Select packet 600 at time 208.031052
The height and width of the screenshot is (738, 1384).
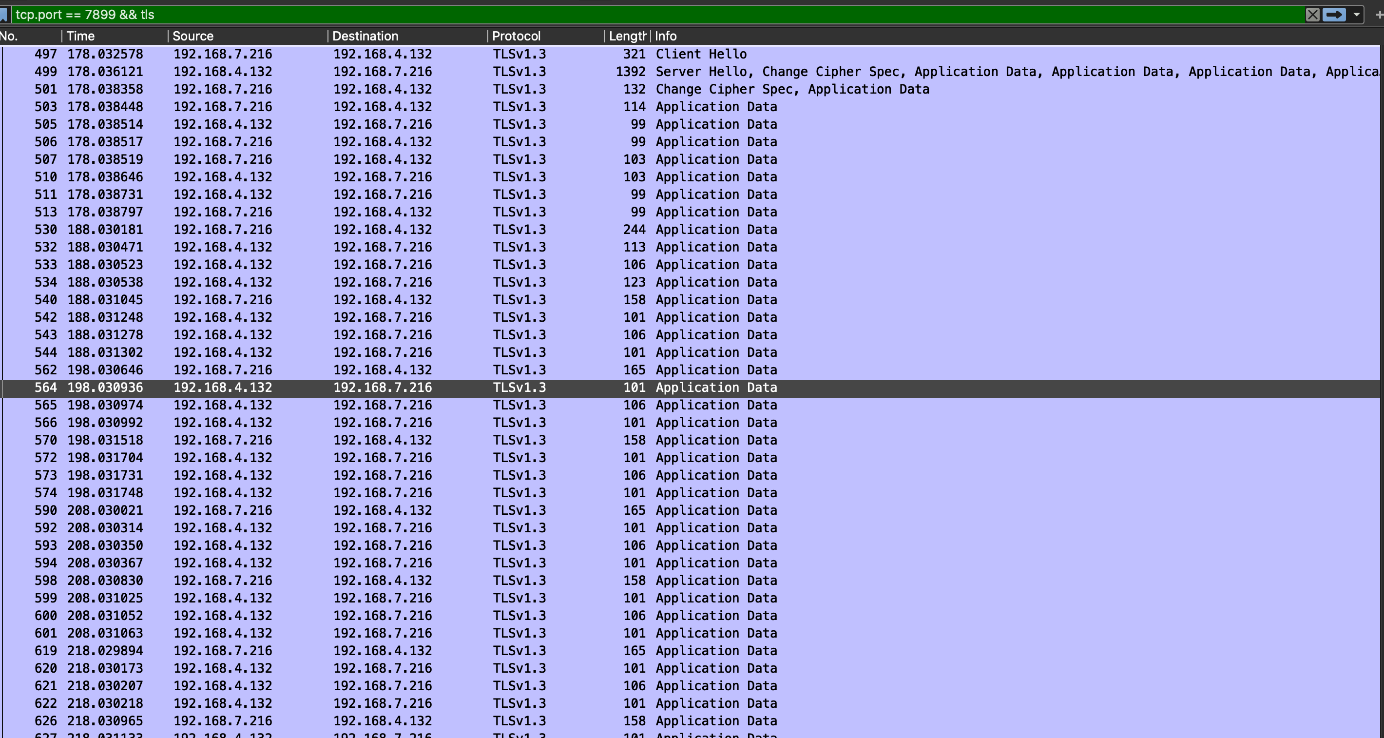pos(691,616)
